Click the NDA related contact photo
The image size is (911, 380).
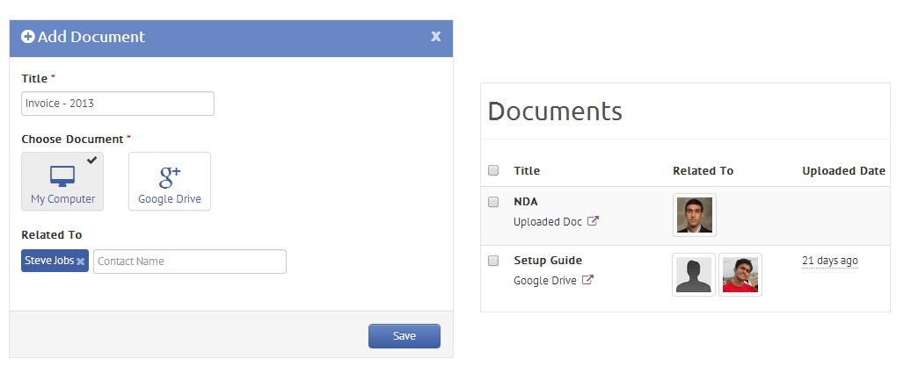695,215
